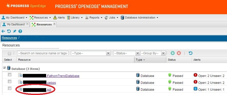Toggle the select-all checkbox in filter row
Image resolution: width=227 pixels, height=95 pixels.
click(9, 54)
